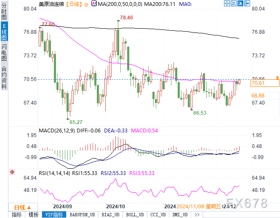Click the 2024/10 timeline date marker
Viewport: 280px width, 218px height.
click(x=115, y=207)
